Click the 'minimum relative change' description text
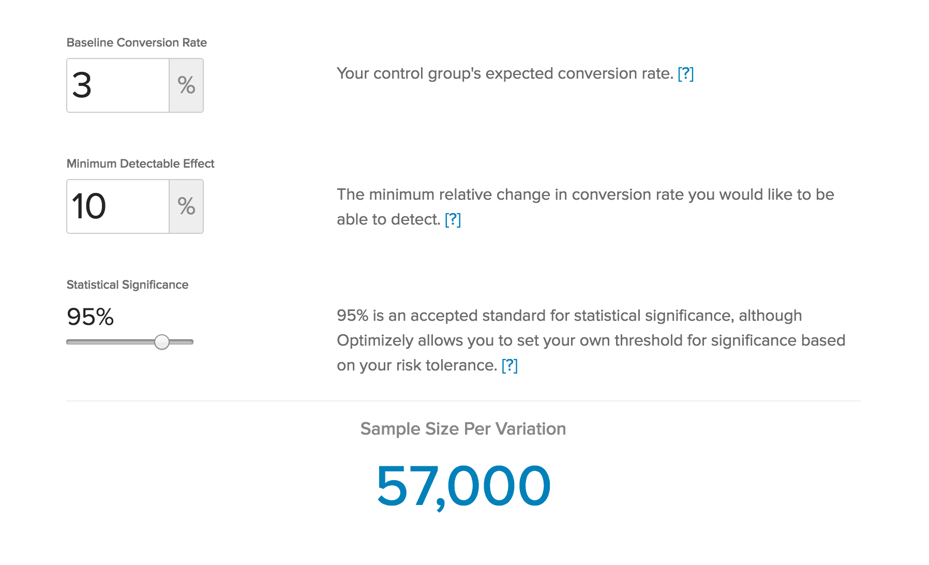929x565 pixels. point(585,195)
